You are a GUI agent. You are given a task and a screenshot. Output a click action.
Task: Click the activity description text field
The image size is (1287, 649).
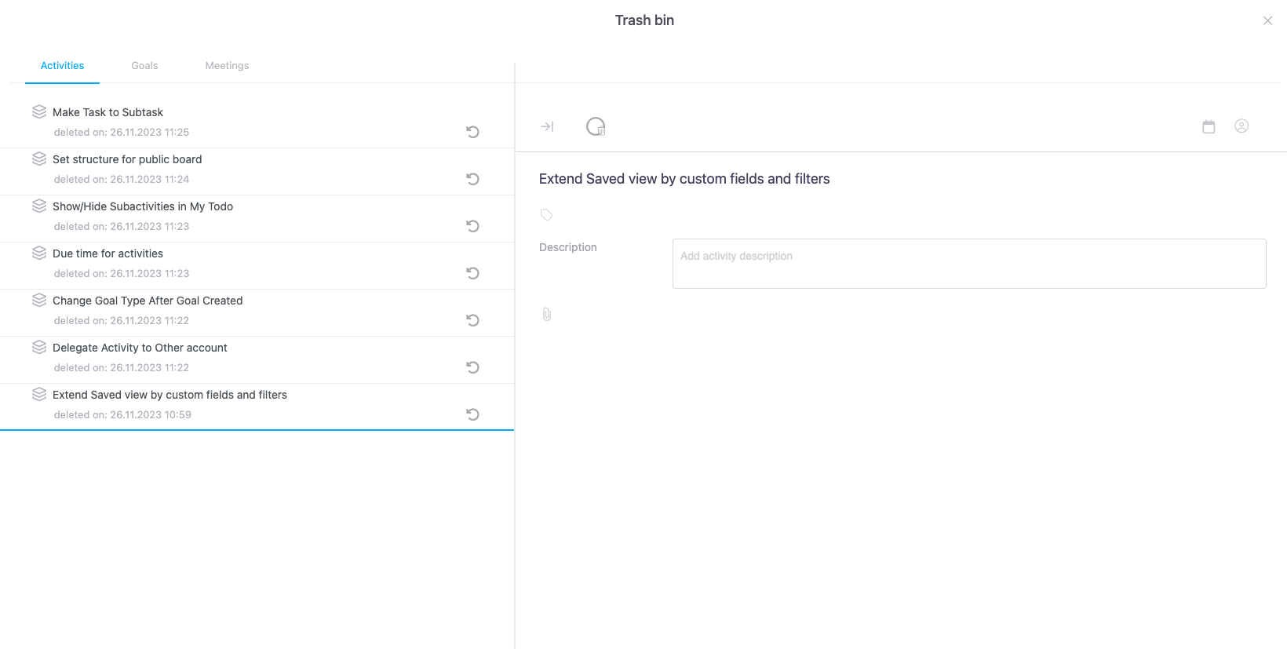click(968, 264)
